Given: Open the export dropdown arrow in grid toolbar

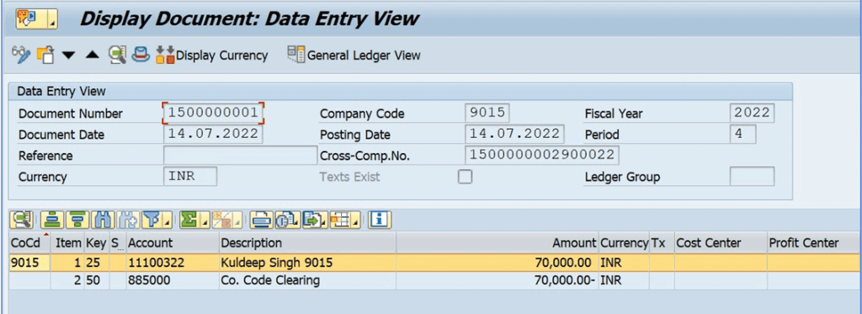Looking at the screenshot, I should click(324, 222).
